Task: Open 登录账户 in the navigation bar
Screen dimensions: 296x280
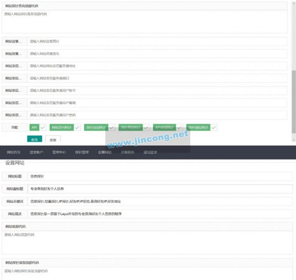Action: pos(37,152)
